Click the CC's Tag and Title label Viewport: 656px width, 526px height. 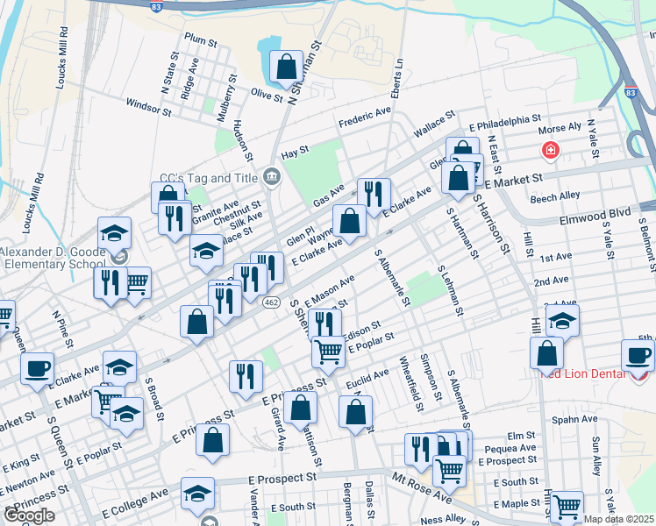point(209,178)
